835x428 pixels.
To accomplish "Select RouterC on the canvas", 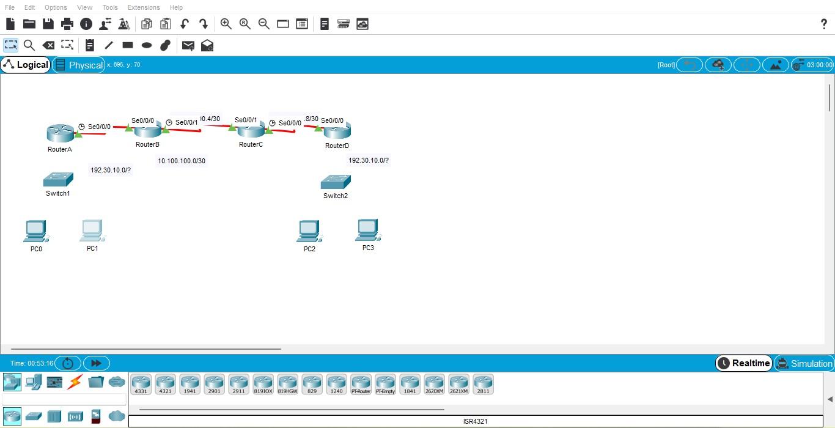I will [x=251, y=130].
